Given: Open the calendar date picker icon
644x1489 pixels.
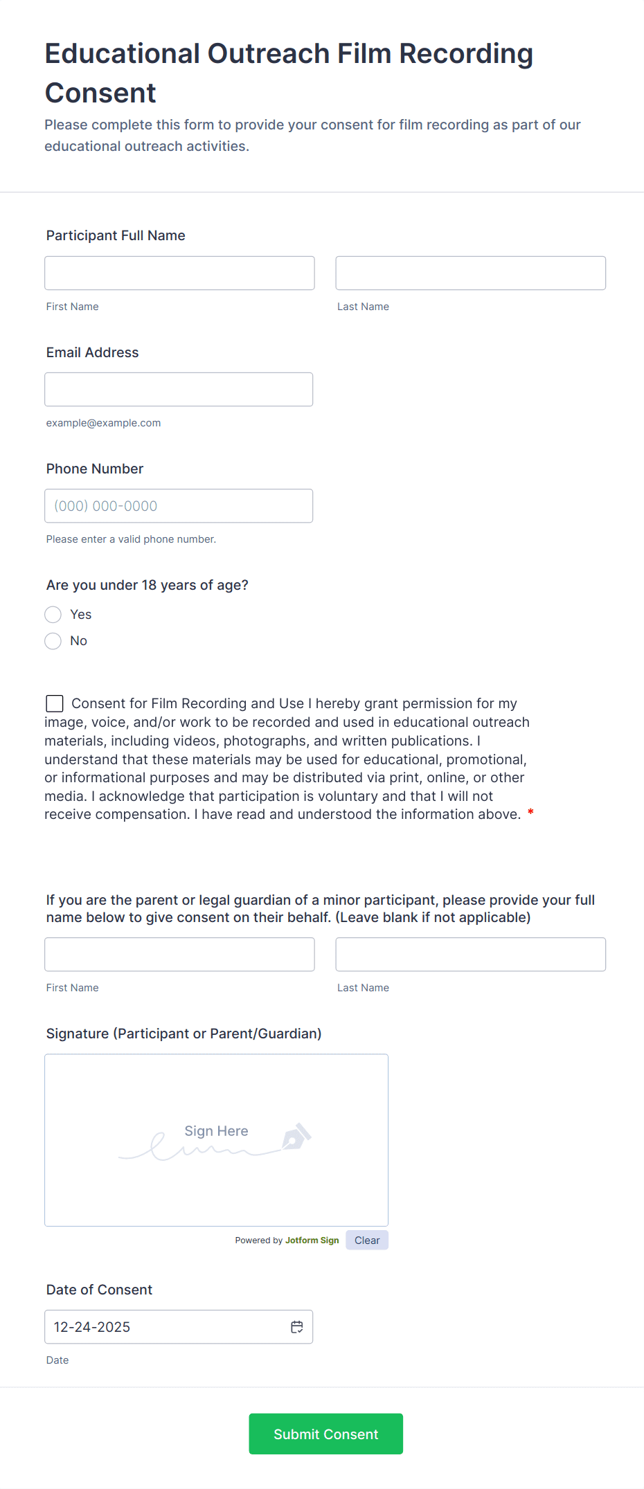Looking at the screenshot, I should [296, 1327].
